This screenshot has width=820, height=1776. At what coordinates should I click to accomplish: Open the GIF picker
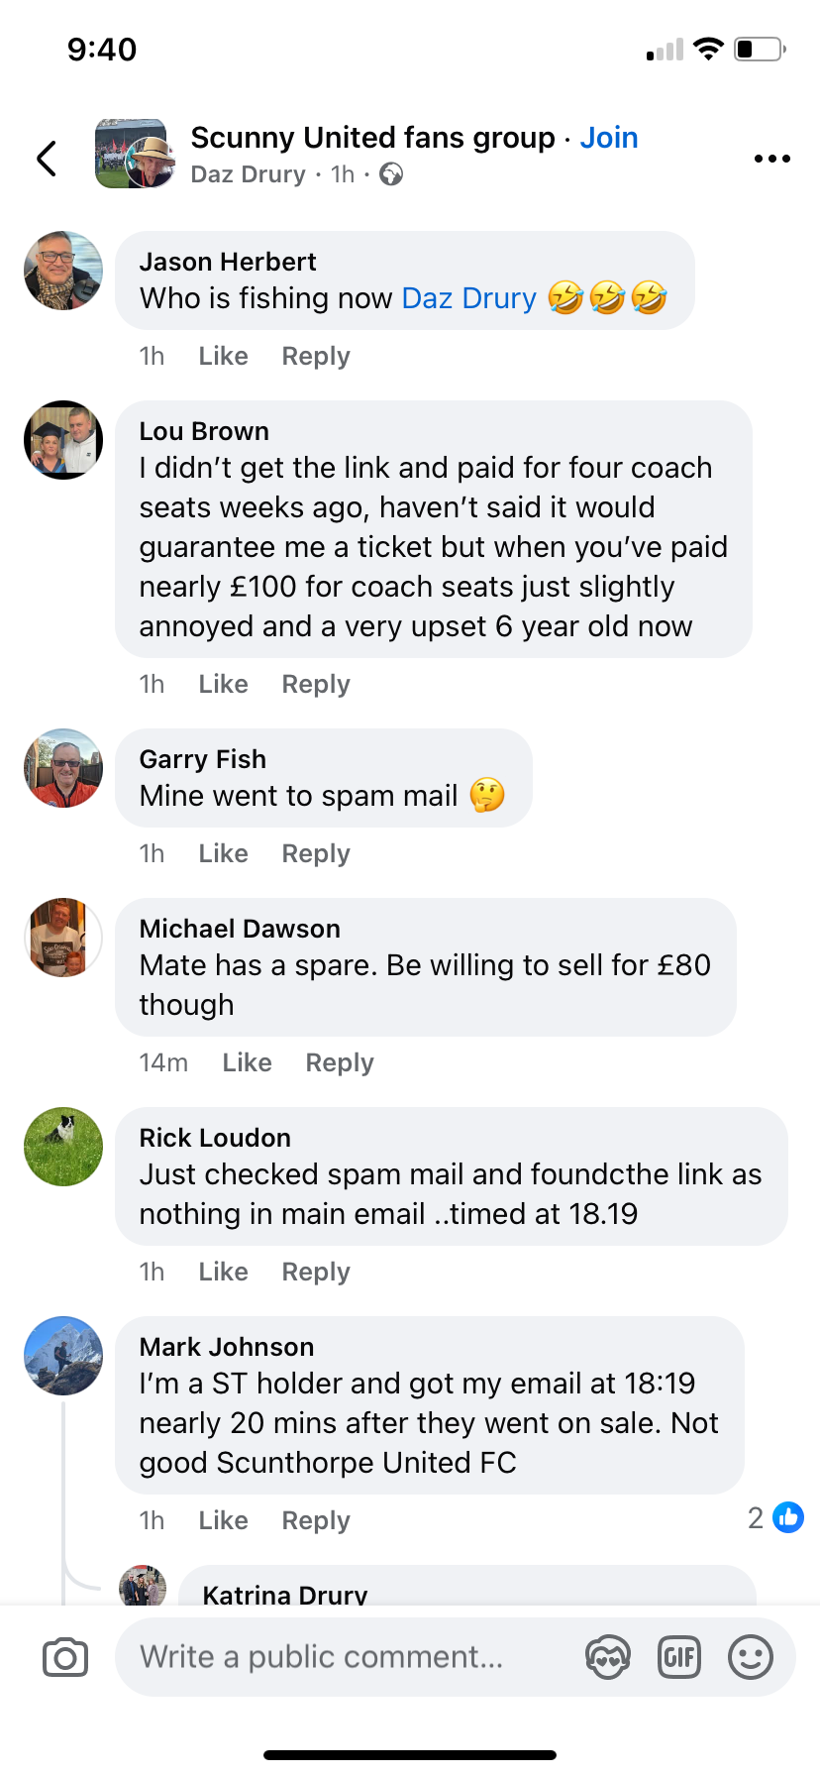(679, 1657)
